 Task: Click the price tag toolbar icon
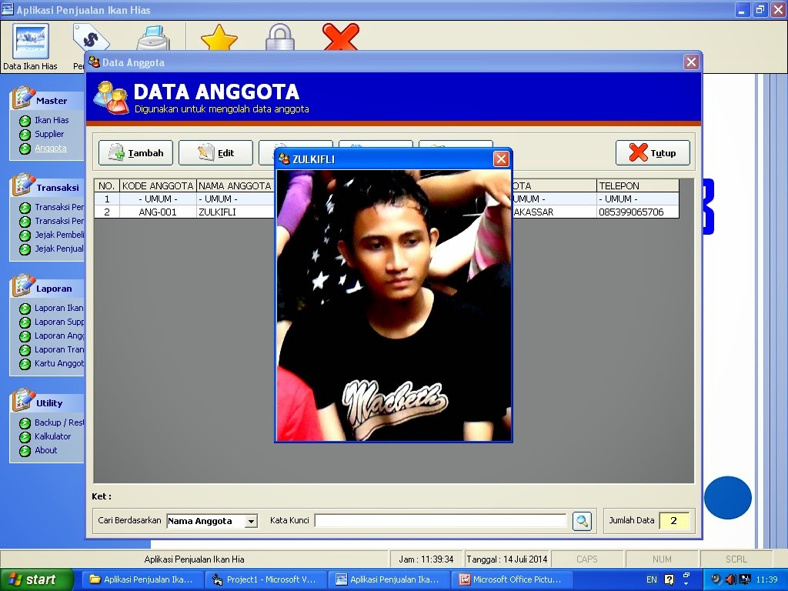point(91,38)
